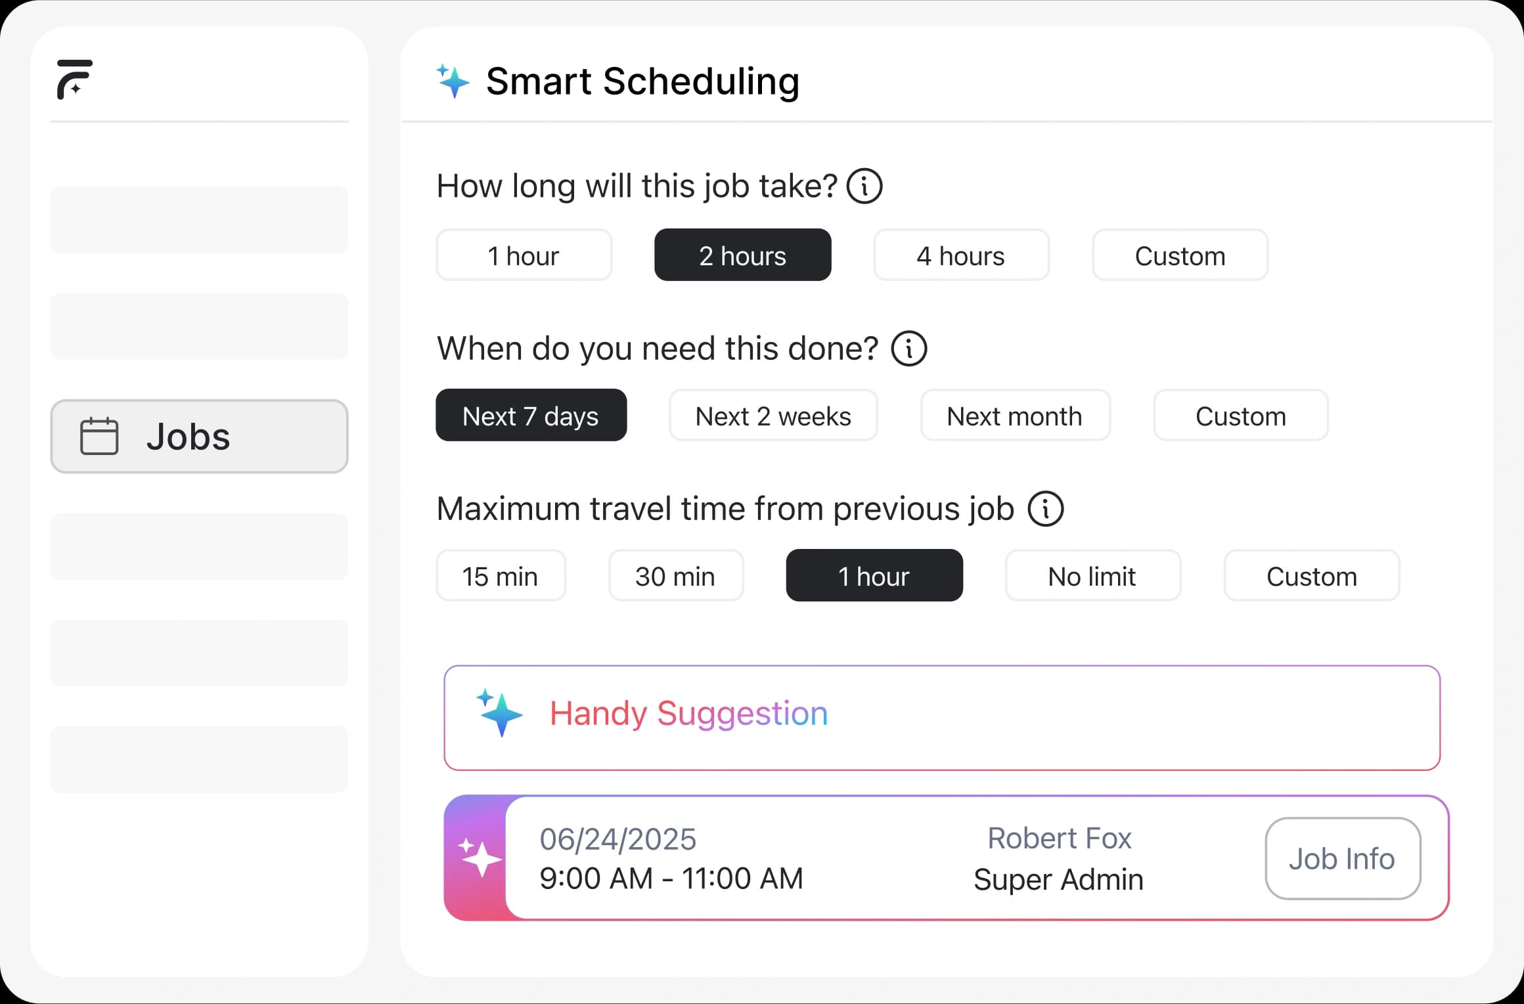Select the '1 hour' job duration option
This screenshot has width=1524, height=1004.
(x=524, y=255)
